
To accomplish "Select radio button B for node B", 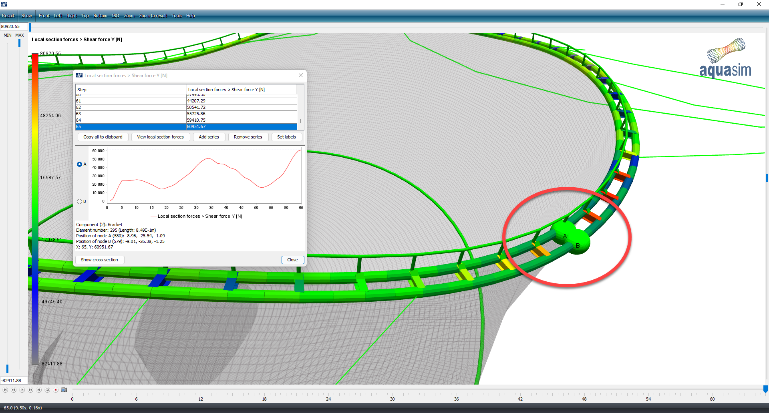I will click(x=79, y=201).
